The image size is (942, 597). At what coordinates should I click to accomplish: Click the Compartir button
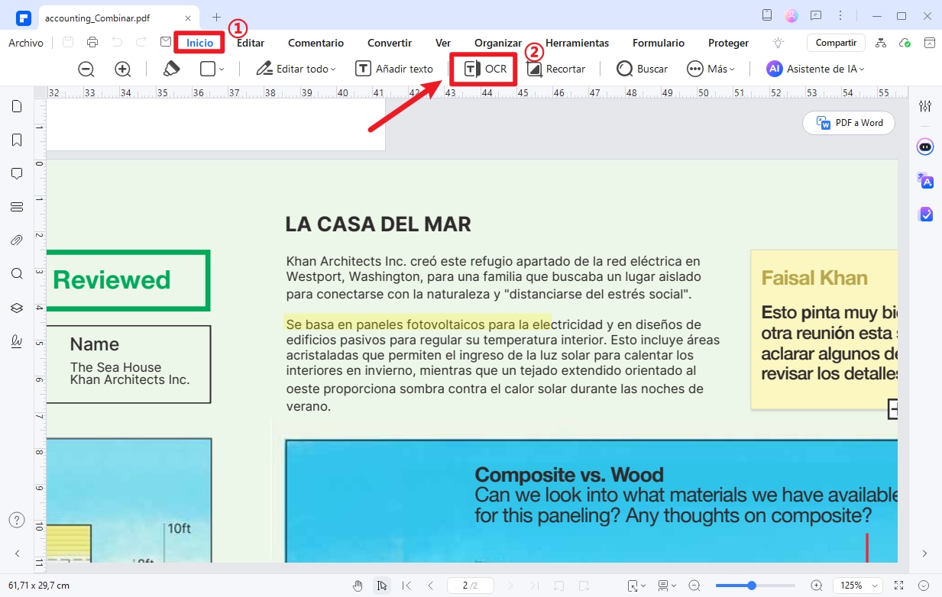[x=836, y=43]
